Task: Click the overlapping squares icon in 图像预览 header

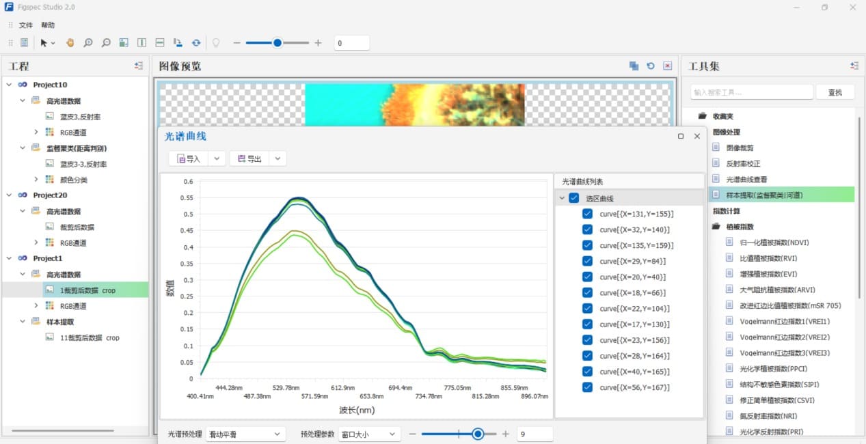Action: (x=634, y=66)
